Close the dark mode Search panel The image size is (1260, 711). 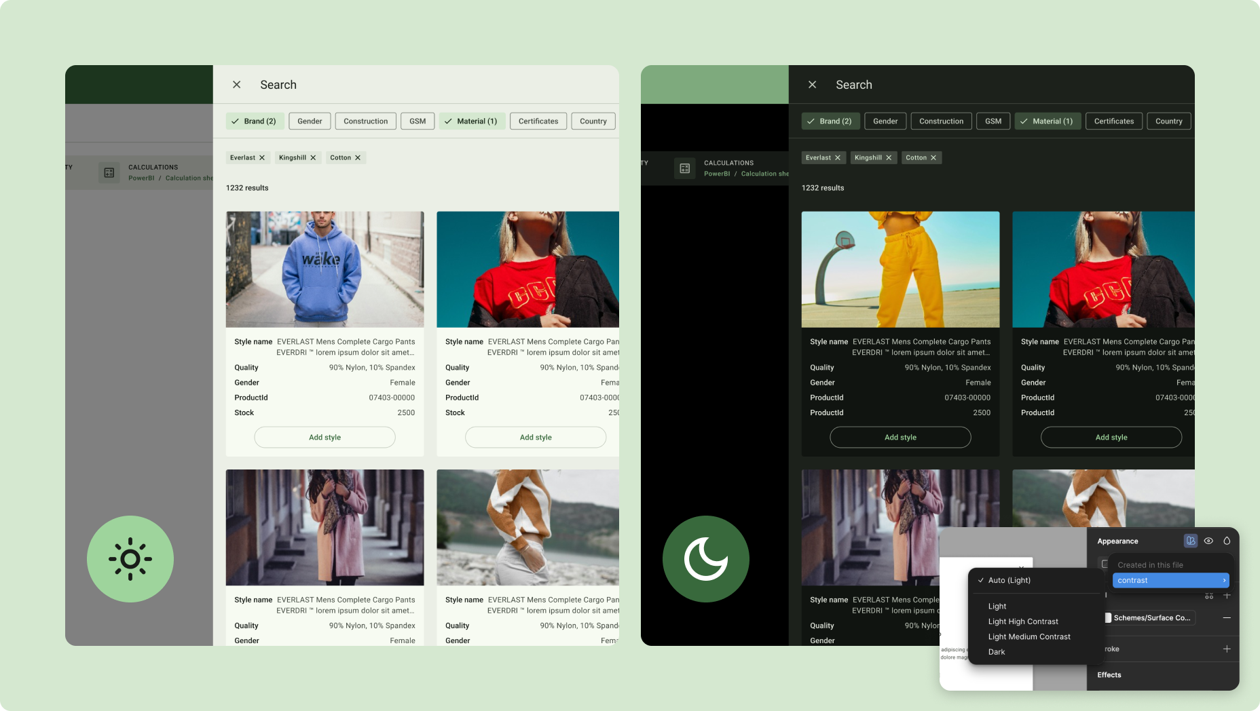[812, 85]
